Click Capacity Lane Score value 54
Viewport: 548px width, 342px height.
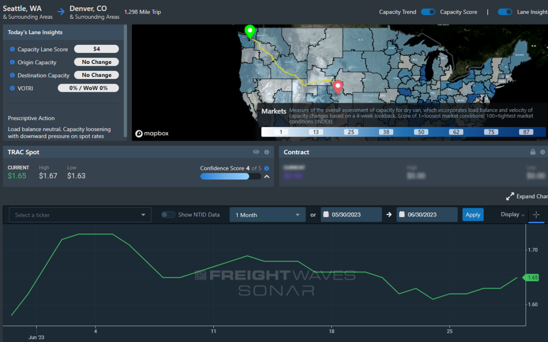click(96, 49)
